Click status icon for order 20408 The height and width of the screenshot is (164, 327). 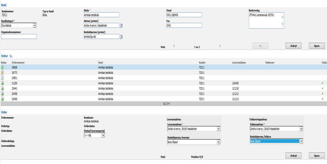[x=2, y=94]
